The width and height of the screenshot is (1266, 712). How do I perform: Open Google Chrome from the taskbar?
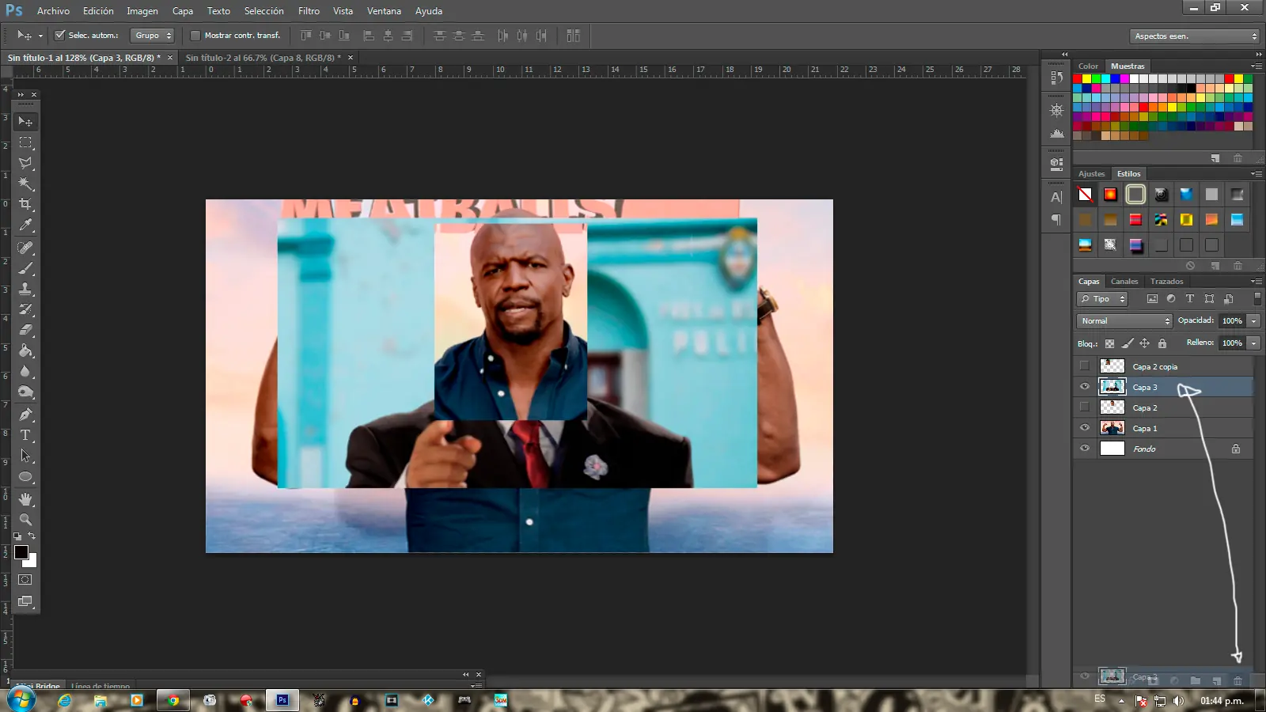[173, 700]
